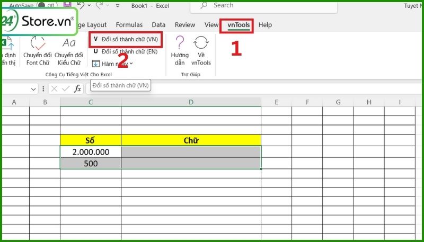Click the Search box in title bar
The width and height of the screenshot is (424, 242).
(264, 6)
